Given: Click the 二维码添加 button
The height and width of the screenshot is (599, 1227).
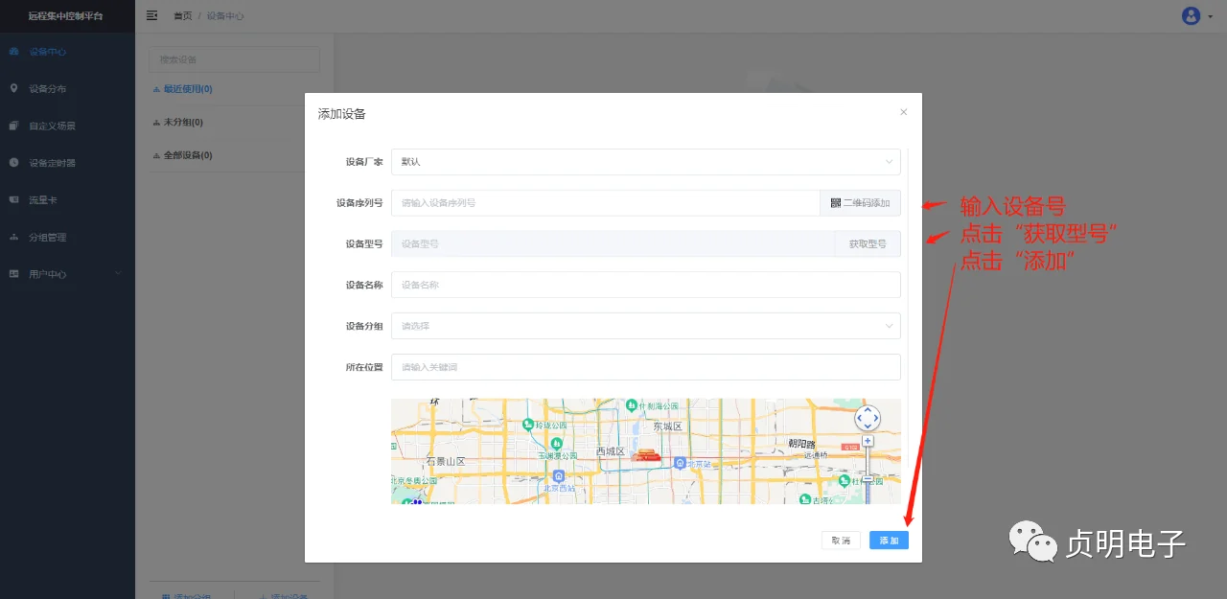Looking at the screenshot, I should click(860, 203).
